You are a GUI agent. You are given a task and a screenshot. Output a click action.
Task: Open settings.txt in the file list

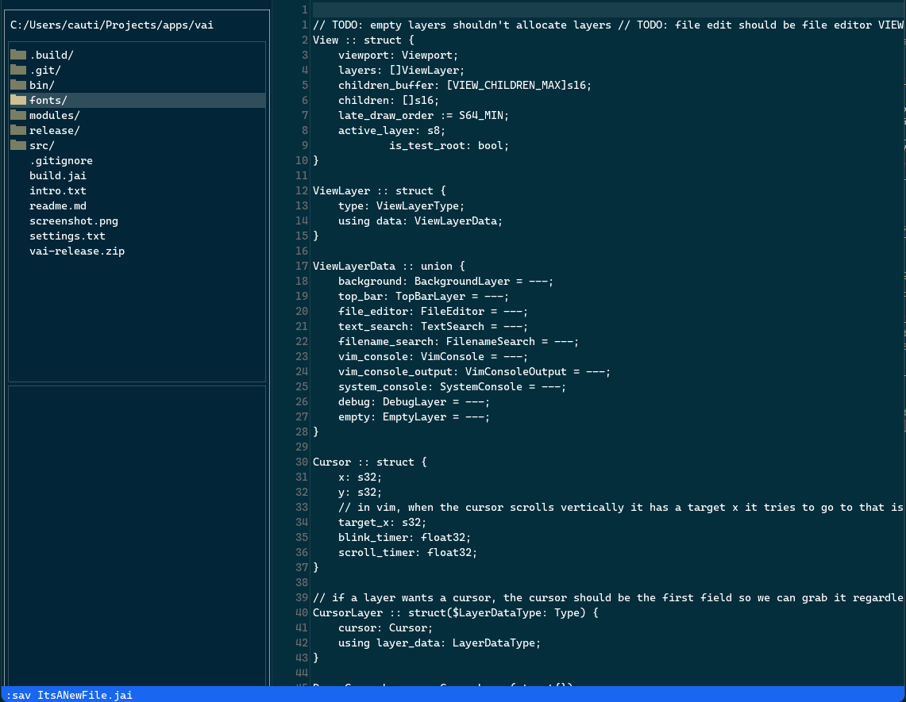67,236
